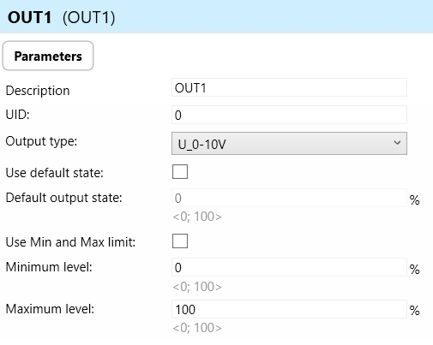Click the Minimum level label

click(x=49, y=267)
